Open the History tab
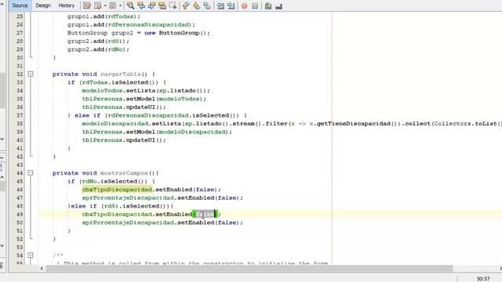Image resolution: width=502 pixels, height=282 pixels. pyautogui.click(x=66, y=5)
